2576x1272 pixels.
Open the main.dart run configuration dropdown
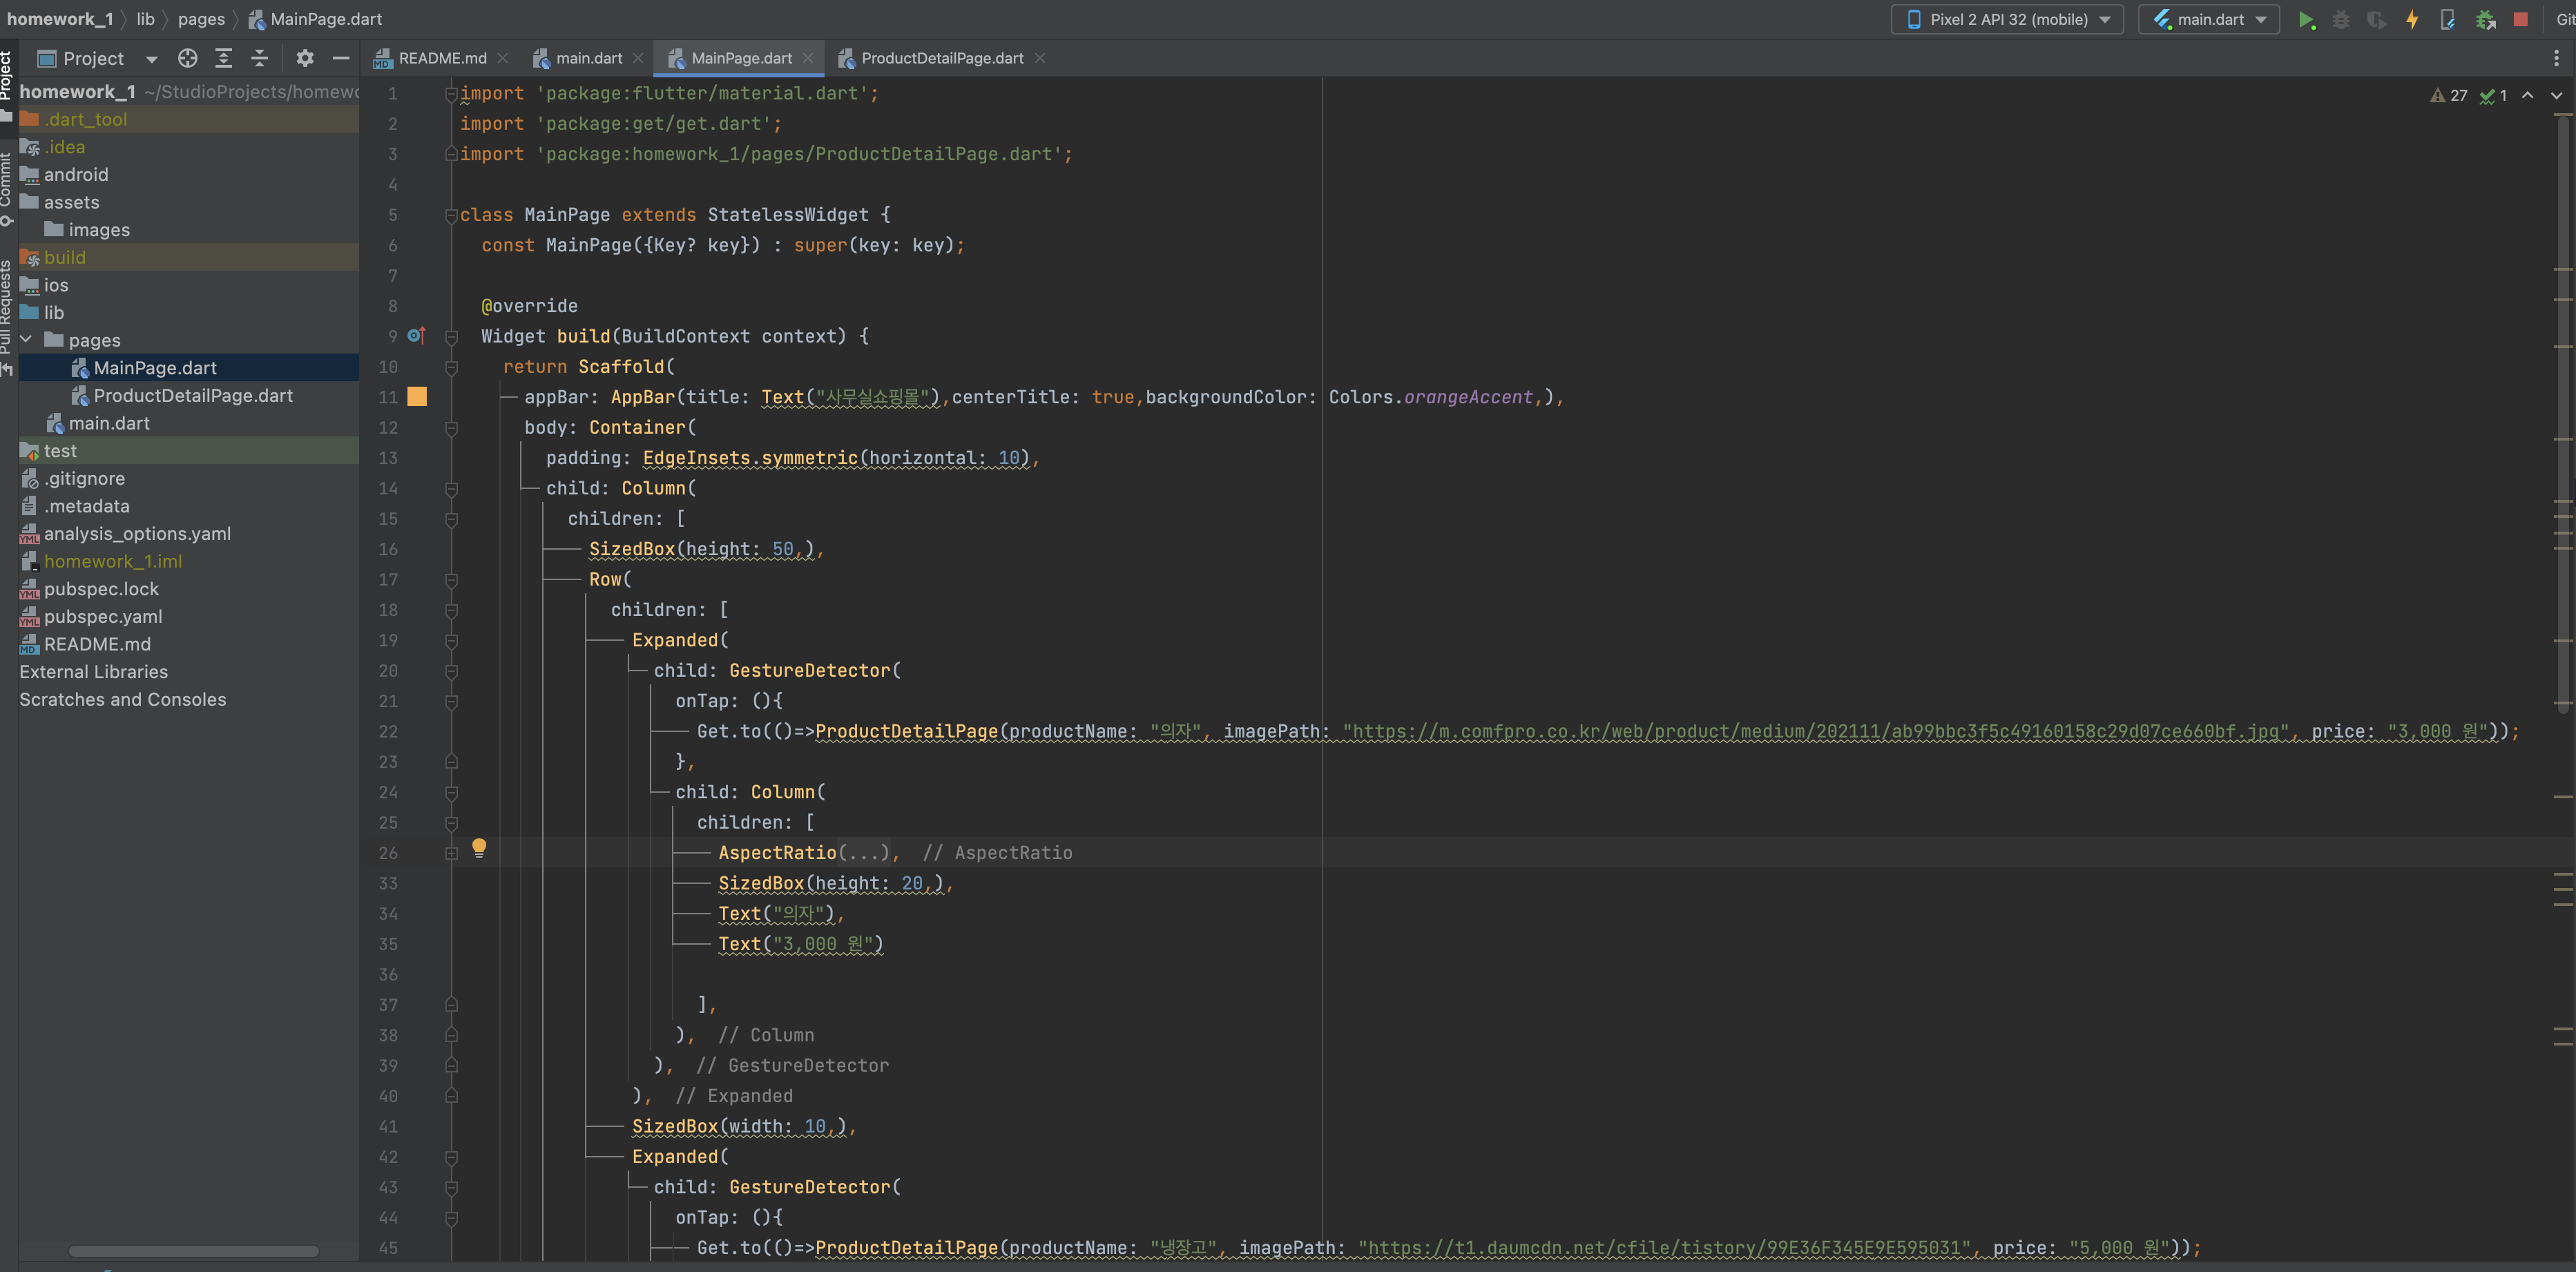pos(2209,20)
